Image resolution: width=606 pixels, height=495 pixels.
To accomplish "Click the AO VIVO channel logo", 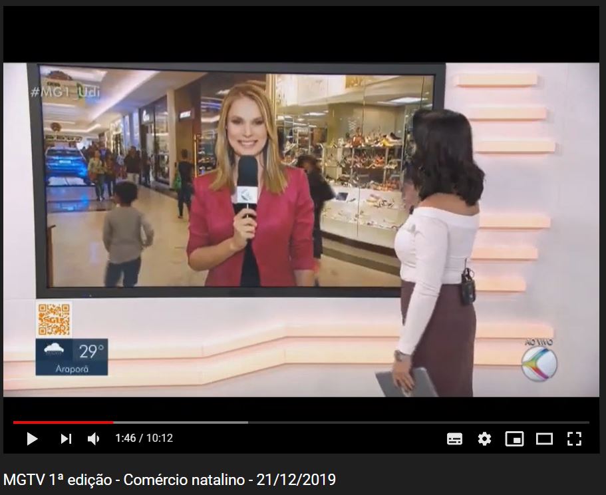I will pos(539,361).
